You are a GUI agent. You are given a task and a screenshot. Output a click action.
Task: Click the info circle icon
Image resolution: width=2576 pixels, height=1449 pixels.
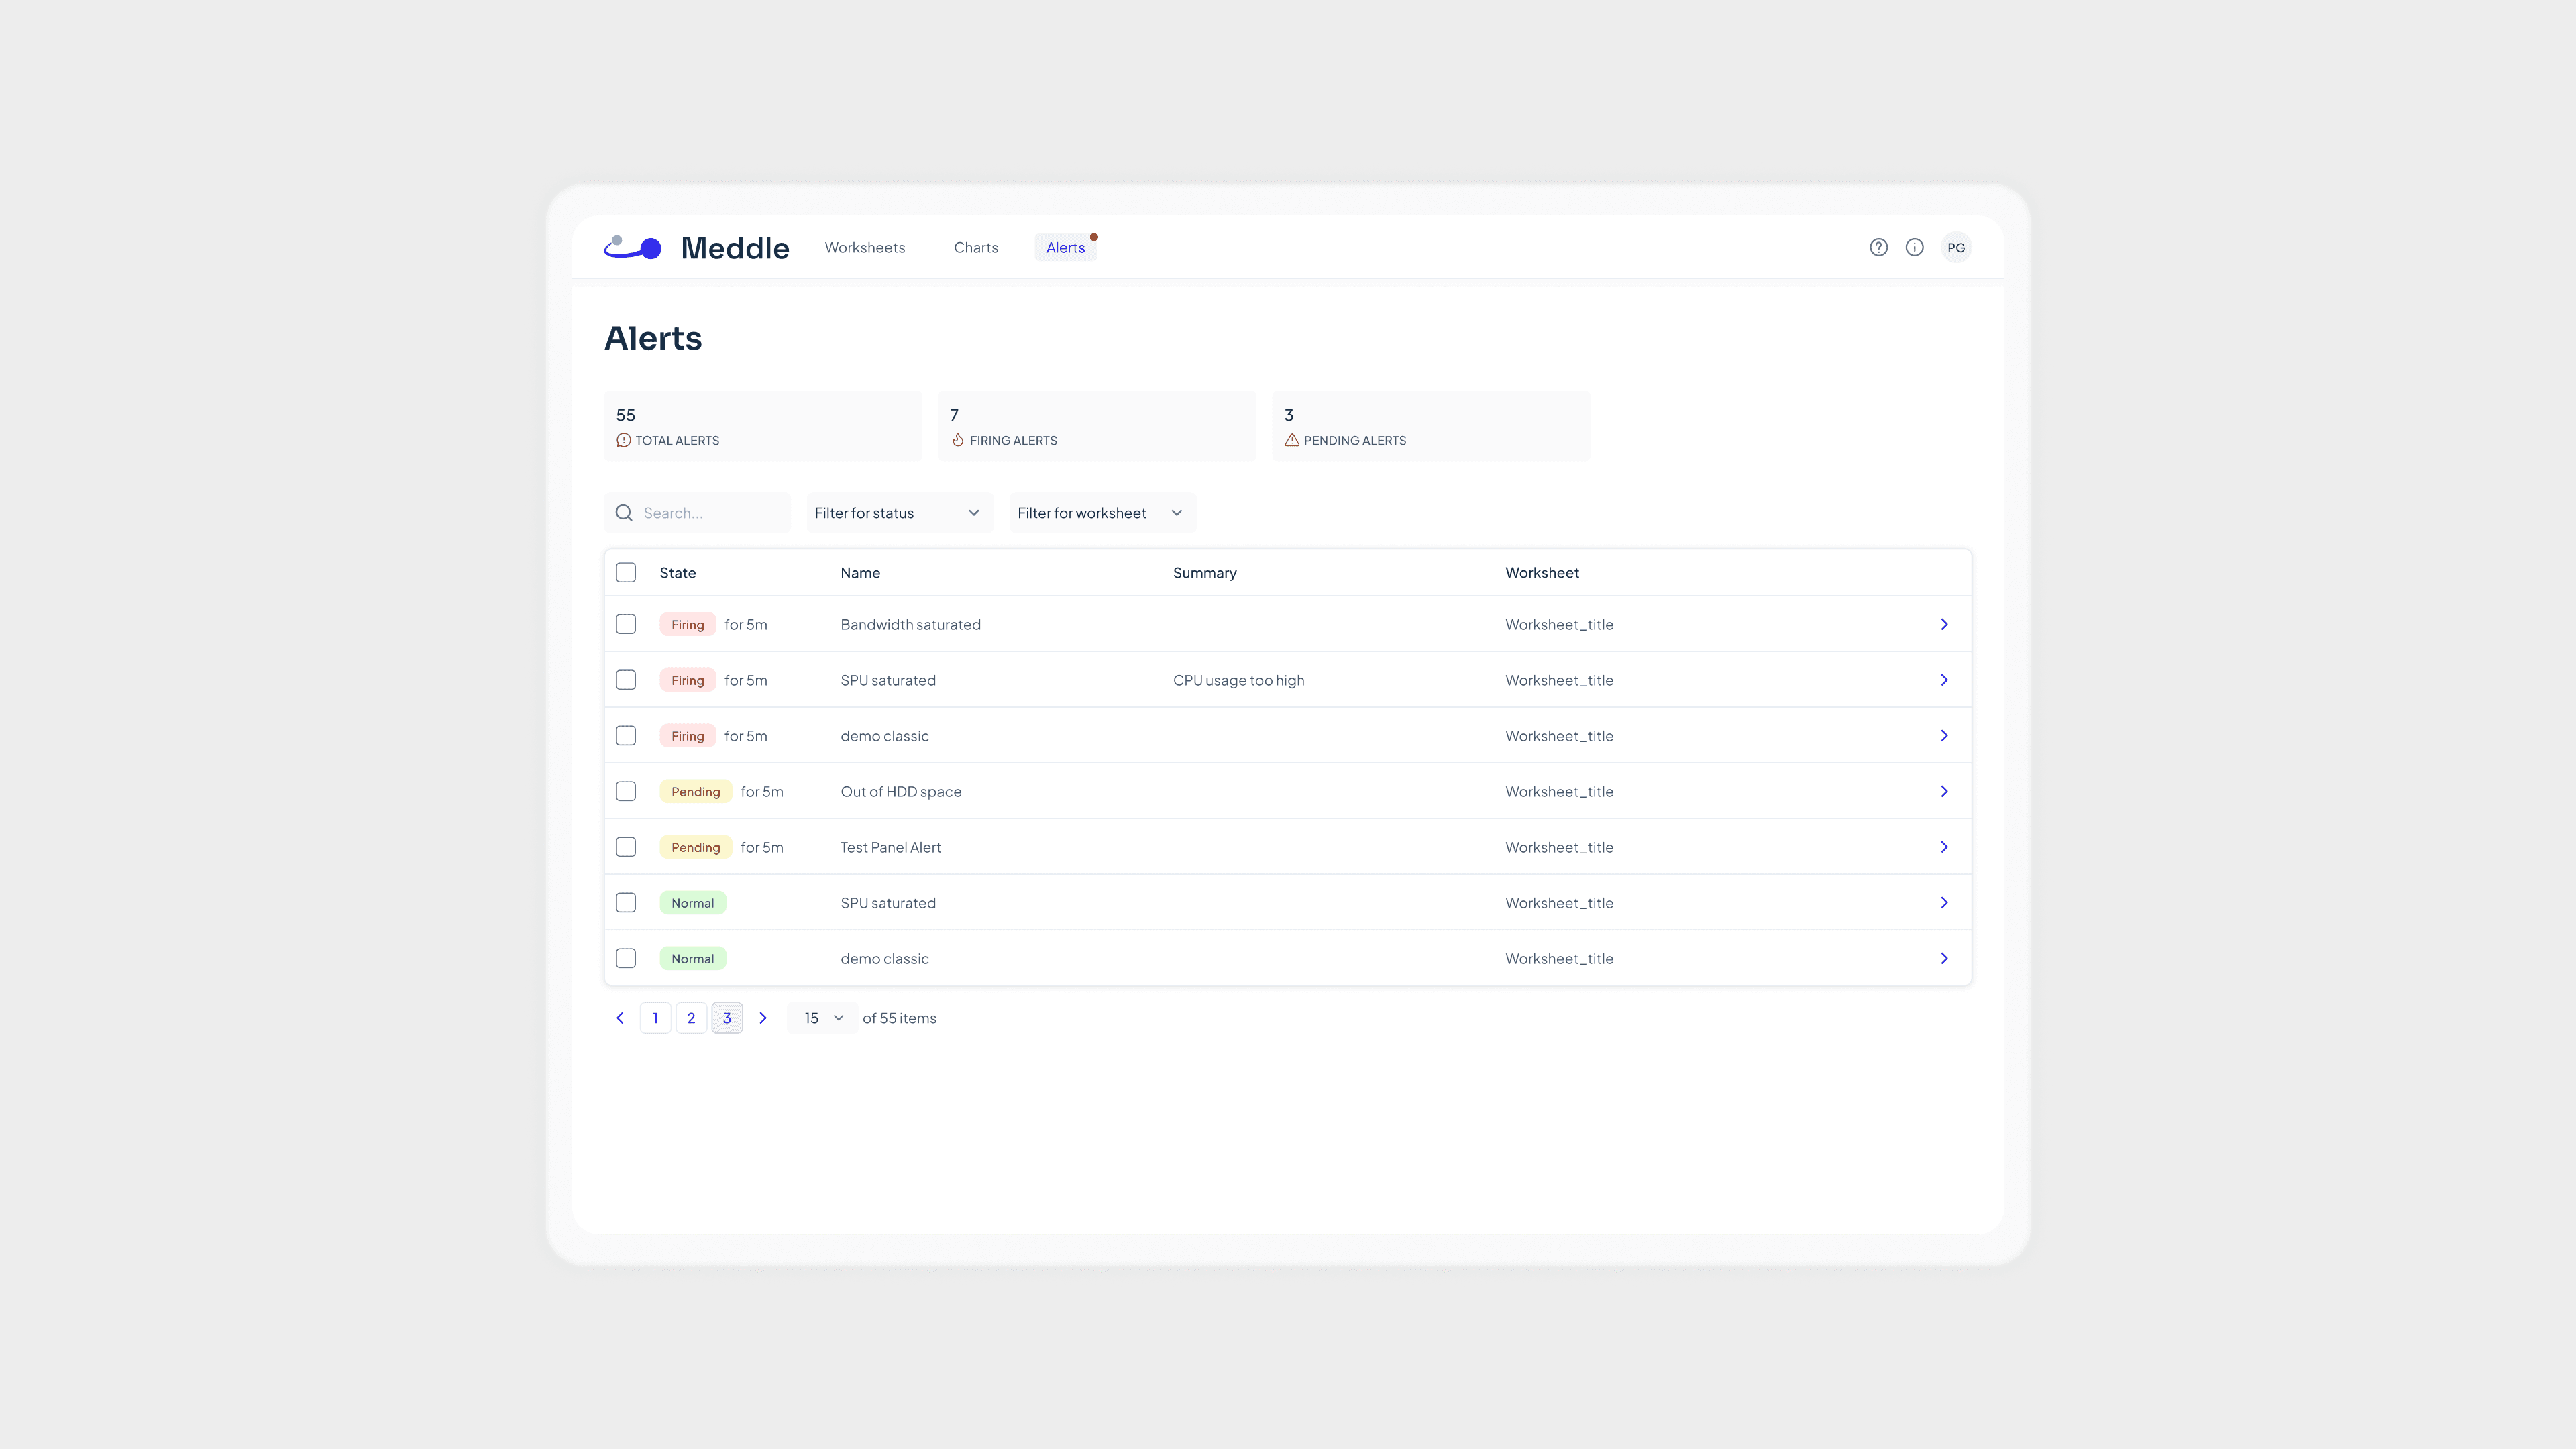pos(1914,247)
